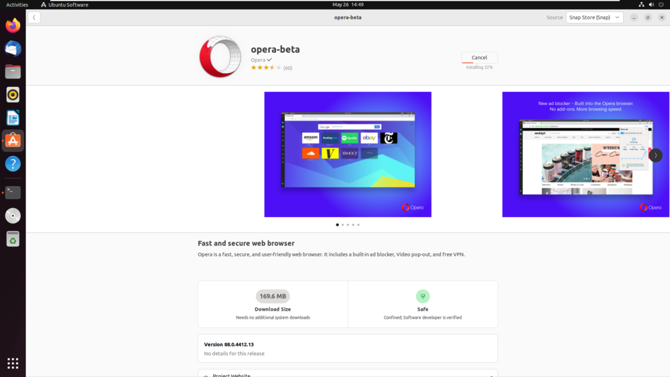The image size is (670, 377).
Task: Click the Opera description paragraph
Action: tap(331, 254)
